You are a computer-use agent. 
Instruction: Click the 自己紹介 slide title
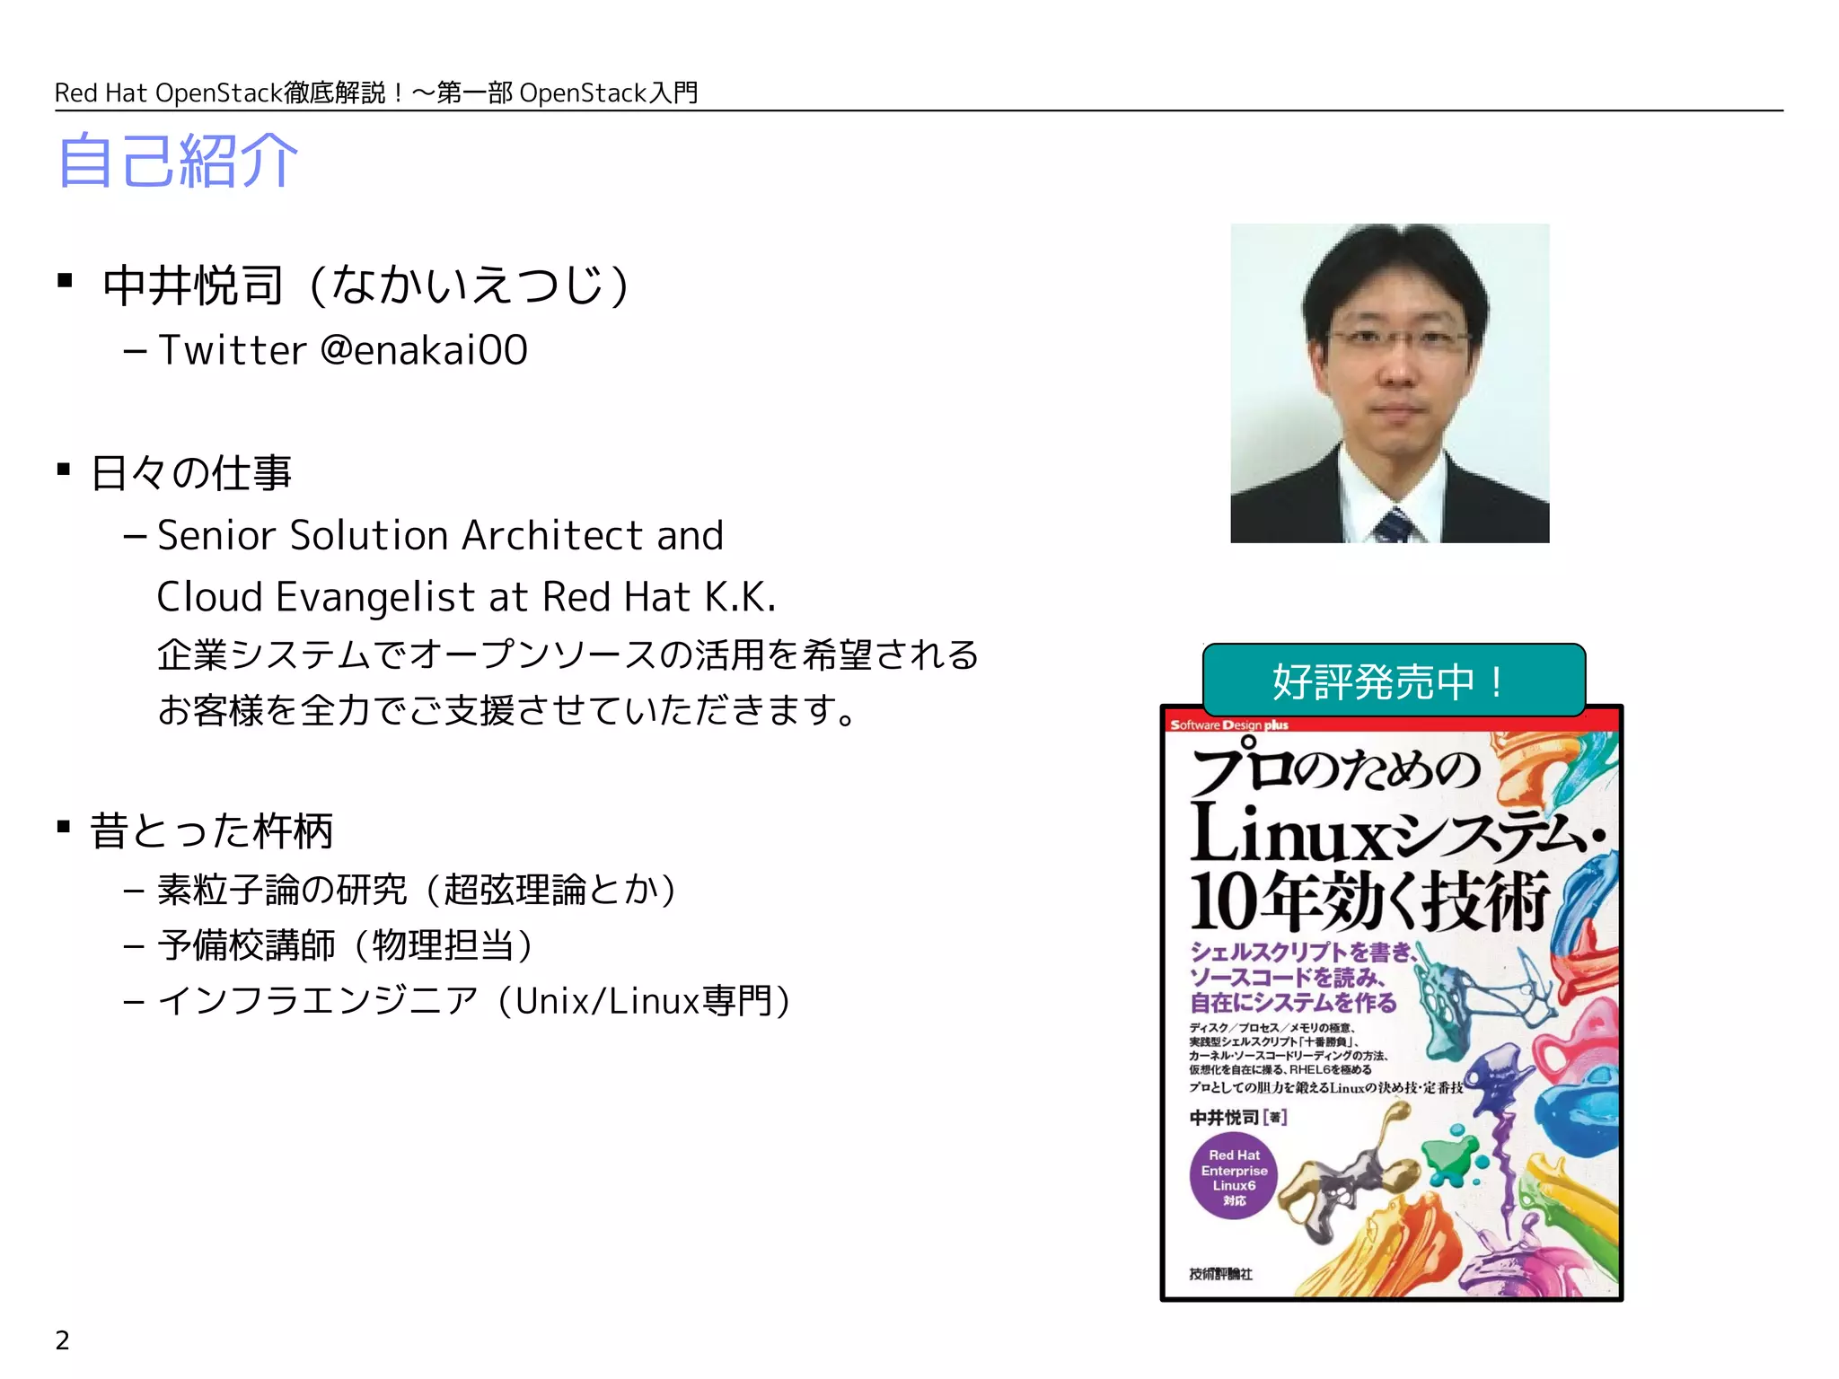click(x=178, y=162)
